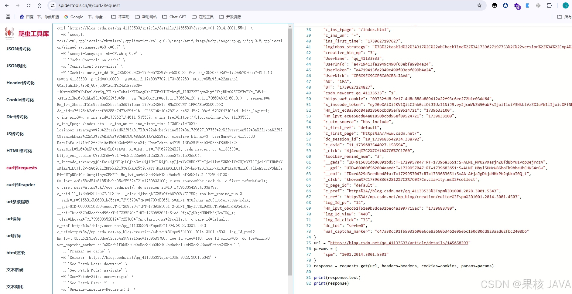Image resolution: width=572 pixels, height=294 pixels.
Task: Reload the page with the refresh icon
Action: coord(29,5)
